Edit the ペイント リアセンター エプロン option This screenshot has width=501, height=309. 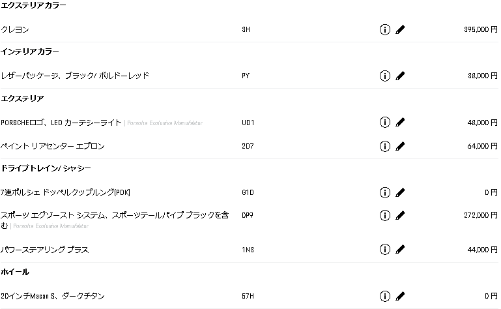point(400,146)
